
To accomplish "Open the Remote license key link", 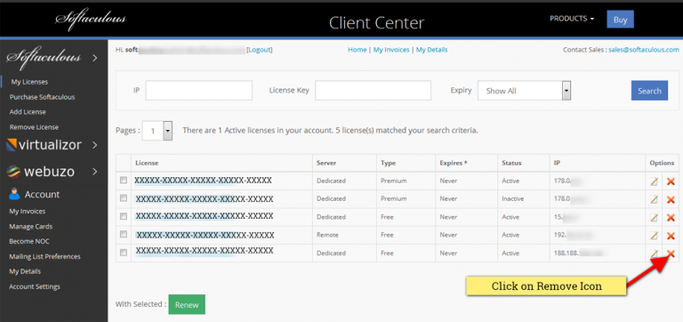I will coord(205,236).
